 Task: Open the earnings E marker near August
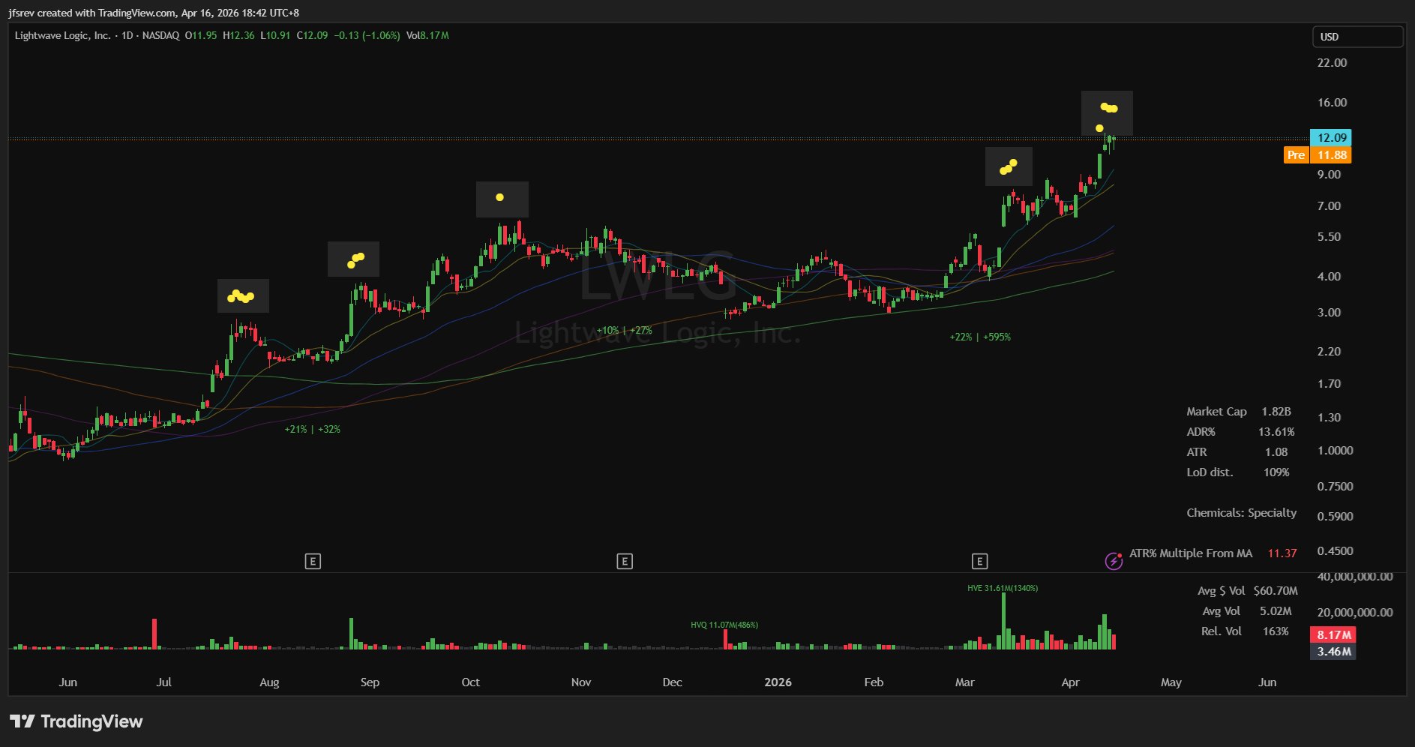coord(313,561)
